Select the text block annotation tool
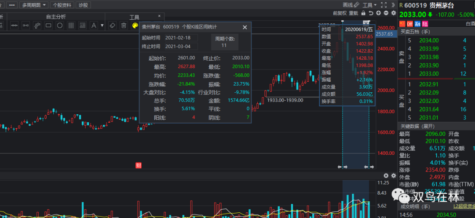This screenshot has height=218, width=475. coord(82,26)
